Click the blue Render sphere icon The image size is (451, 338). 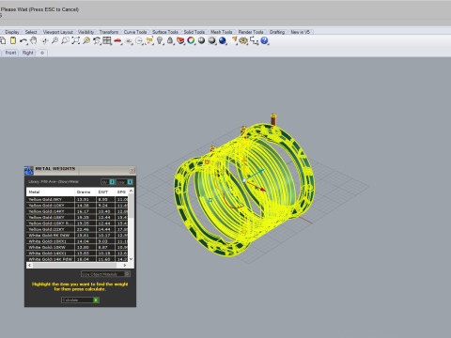[x=223, y=40]
